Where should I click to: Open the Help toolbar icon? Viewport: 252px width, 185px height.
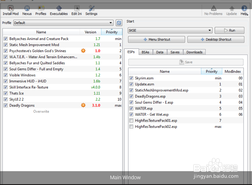tap(244, 9)
